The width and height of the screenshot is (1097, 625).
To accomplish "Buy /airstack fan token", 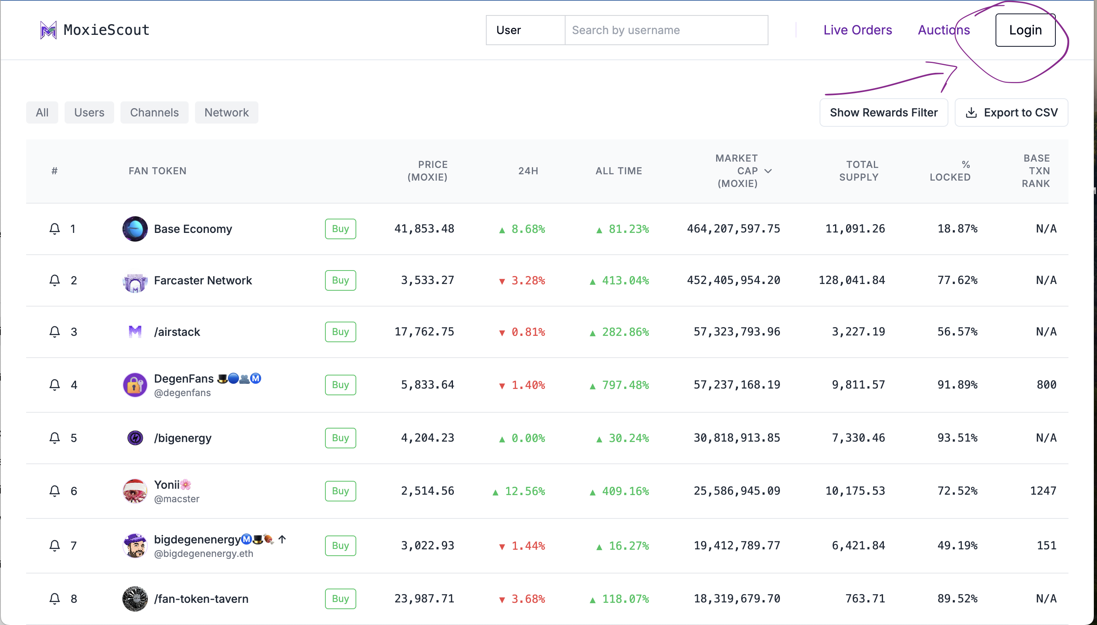I will point(340,332).
